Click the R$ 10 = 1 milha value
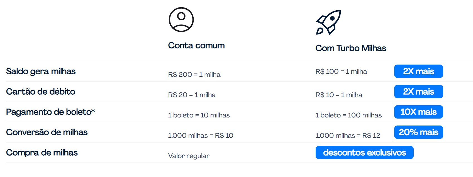Screen dimensions: 473x177 [339, 95]
